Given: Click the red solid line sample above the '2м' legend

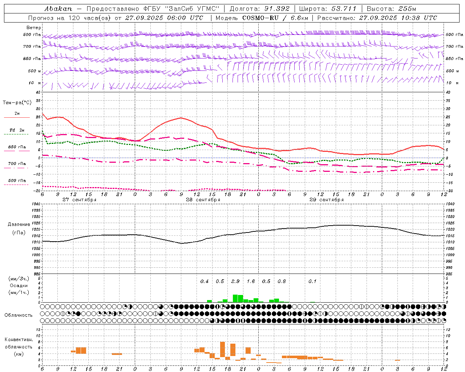Looking at the screenshot, I should point(17,117).
